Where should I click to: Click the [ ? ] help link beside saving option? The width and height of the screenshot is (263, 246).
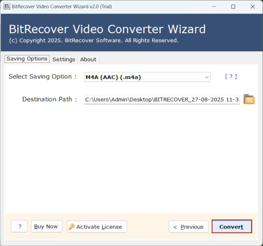point(231,77)
